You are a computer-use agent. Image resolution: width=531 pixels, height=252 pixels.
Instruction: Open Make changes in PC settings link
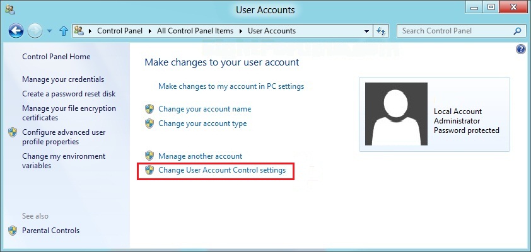[x=231, y=86]
